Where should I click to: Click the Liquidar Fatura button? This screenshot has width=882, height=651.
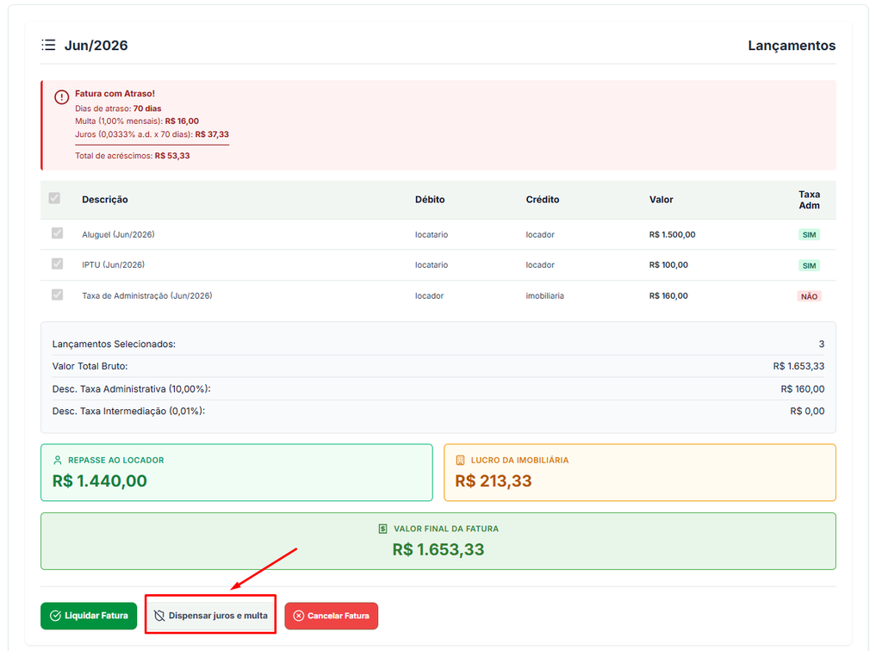click(x=89, y=616)
